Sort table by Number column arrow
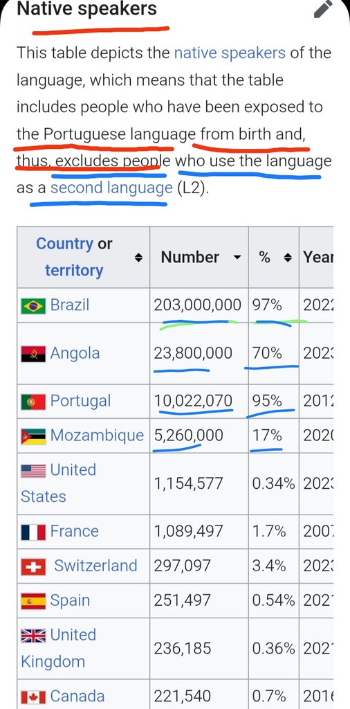The image size is (350, 709). pos(236,258)
